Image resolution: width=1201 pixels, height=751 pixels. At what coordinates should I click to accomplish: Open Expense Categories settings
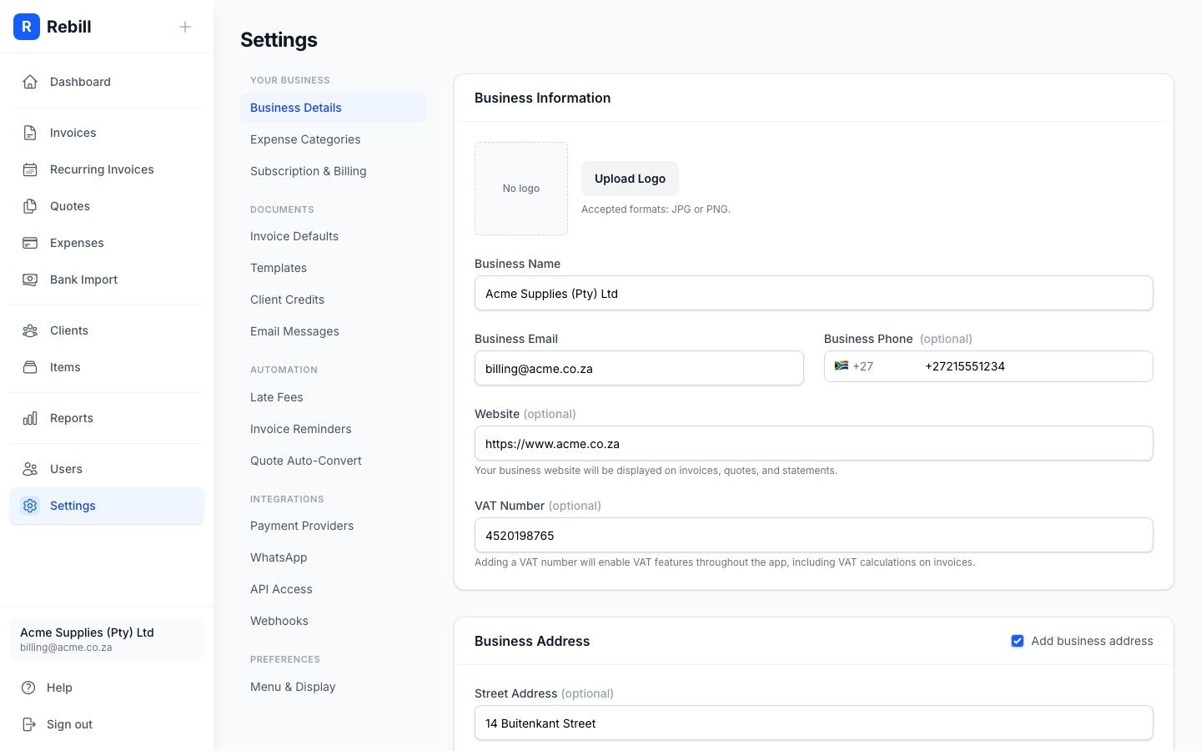click(334, 139)
